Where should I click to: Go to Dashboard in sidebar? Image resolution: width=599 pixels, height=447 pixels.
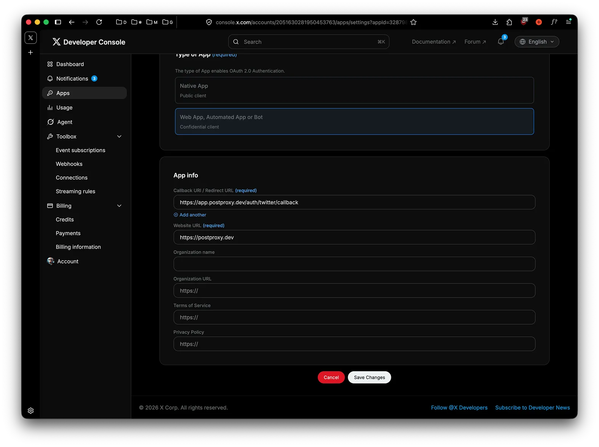[x=84, y=64]
